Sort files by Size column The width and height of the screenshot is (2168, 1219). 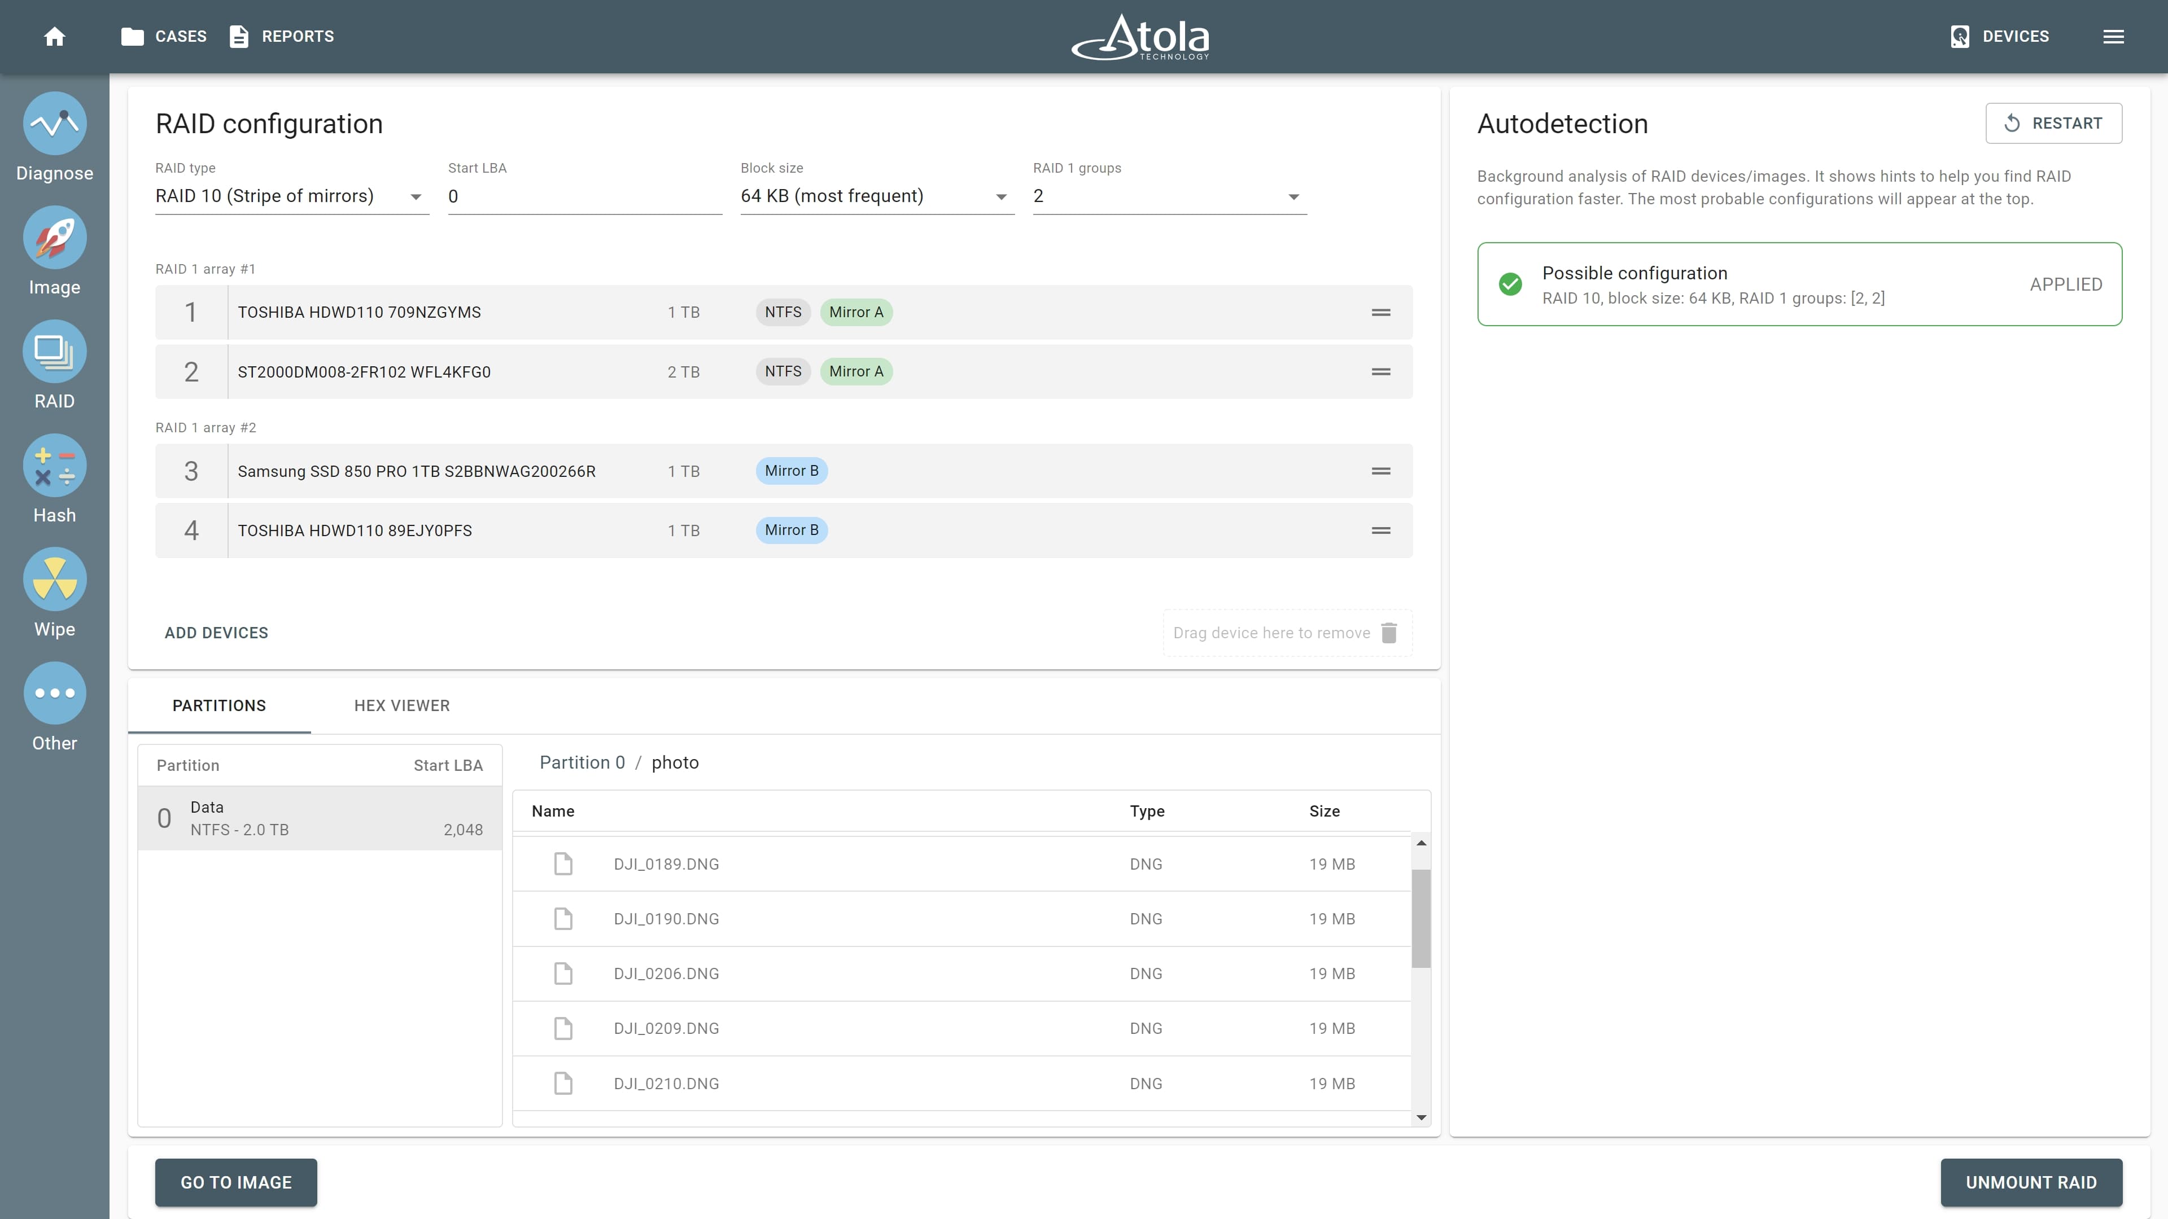[1325, 811]
